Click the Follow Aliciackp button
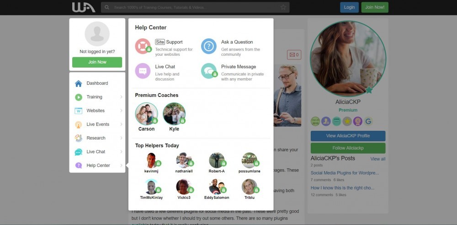 (348, 148)
